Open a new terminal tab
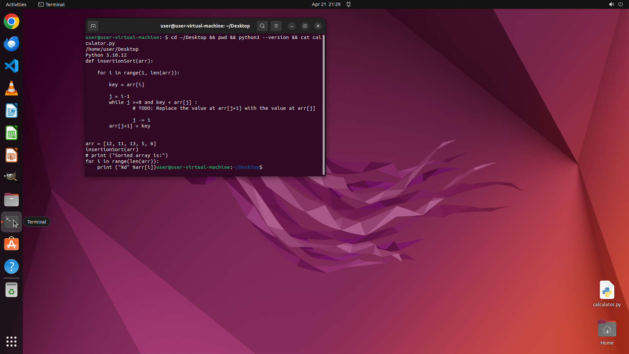This screenshot has height=354, width=629. [x=93, y=26]
